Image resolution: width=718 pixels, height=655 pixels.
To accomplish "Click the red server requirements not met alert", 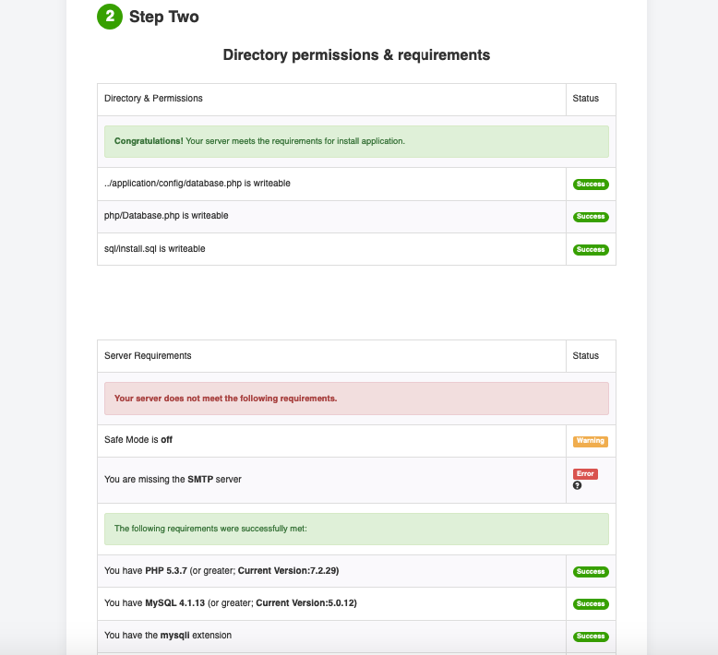I will (356, 399).
